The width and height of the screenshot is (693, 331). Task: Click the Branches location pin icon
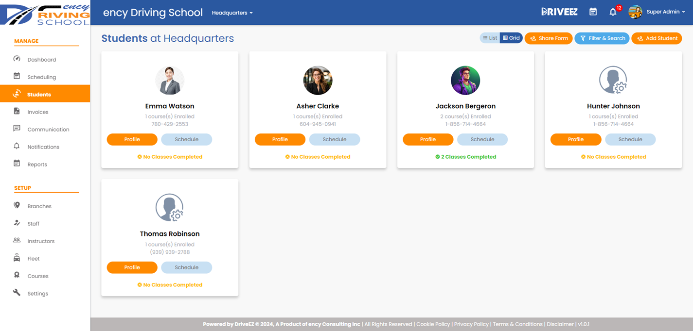pyautogui.click(x=17, y=205)
